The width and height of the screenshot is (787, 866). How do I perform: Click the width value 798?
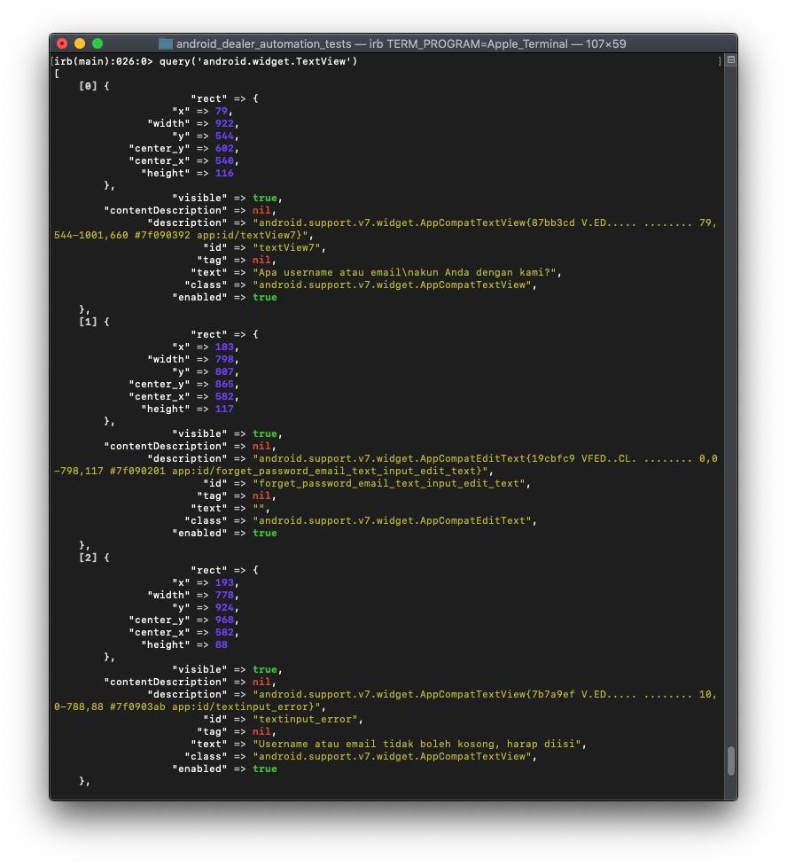click(x=224, y=359)
